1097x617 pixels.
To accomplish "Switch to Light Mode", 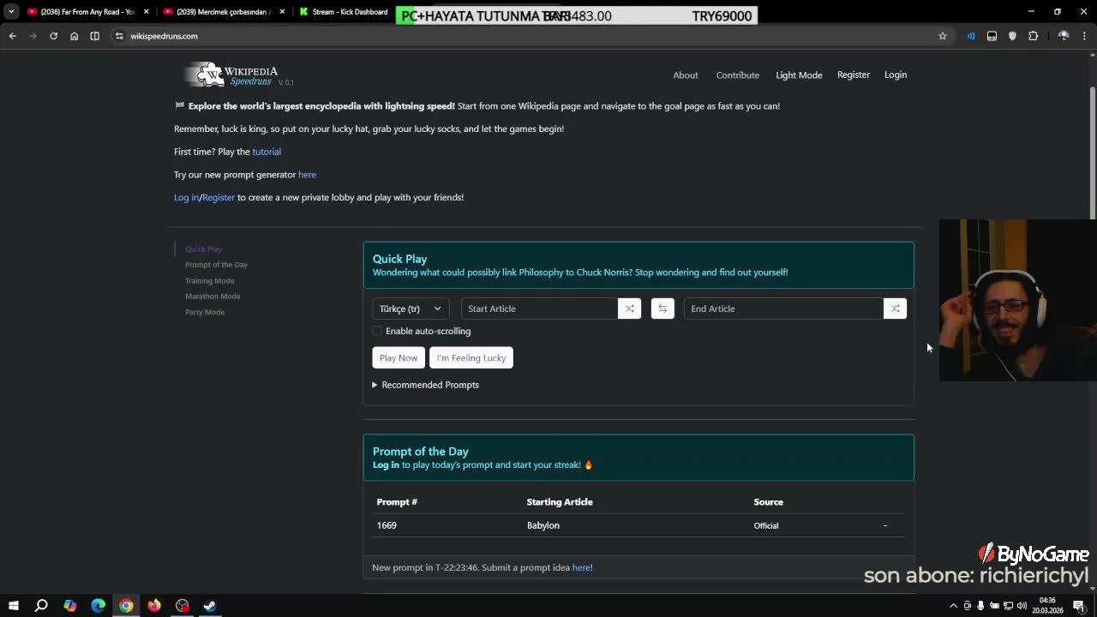I will 799,75.
